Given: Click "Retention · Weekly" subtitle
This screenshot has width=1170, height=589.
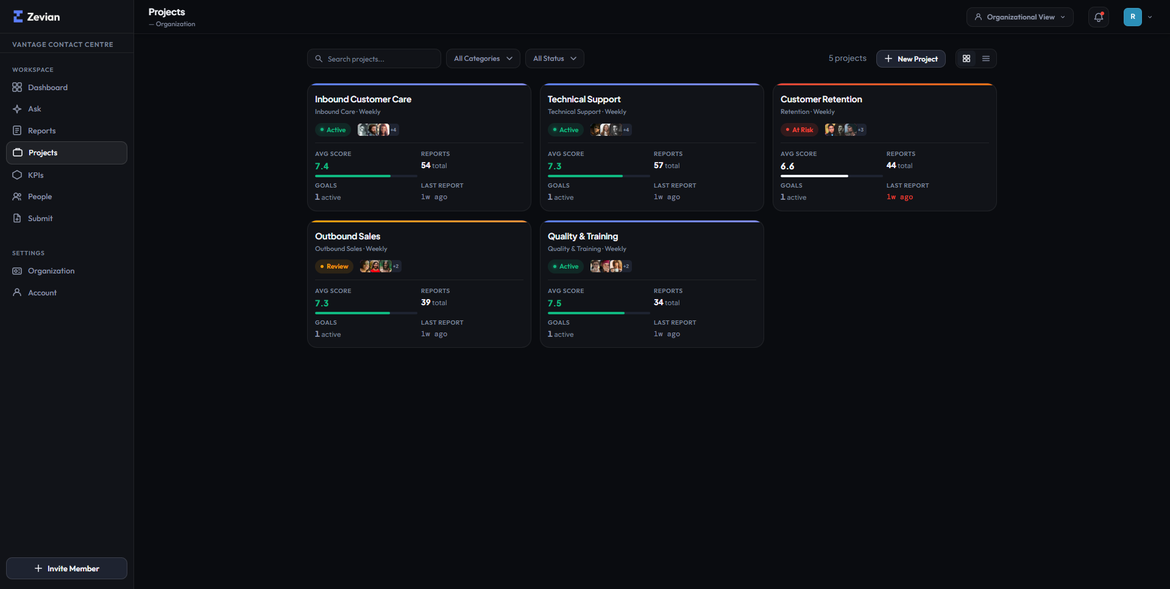Looking at the screenshot, I should [807, 111].
